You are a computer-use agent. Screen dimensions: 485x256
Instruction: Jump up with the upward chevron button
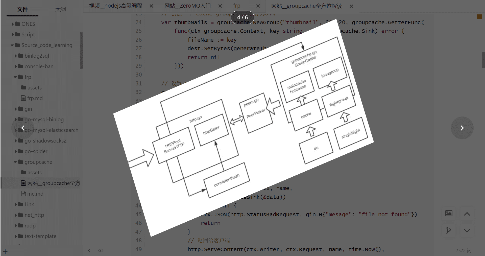point(467,214)
